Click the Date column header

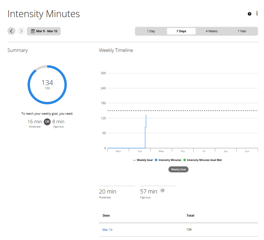coord(106,215)
